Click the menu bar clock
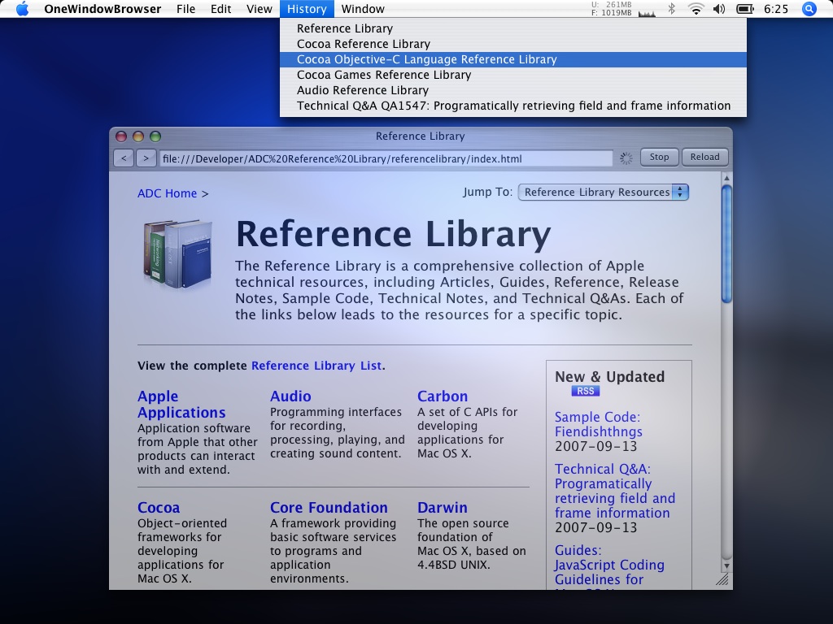This screenshot has height=624, width=833. (776, 9)
